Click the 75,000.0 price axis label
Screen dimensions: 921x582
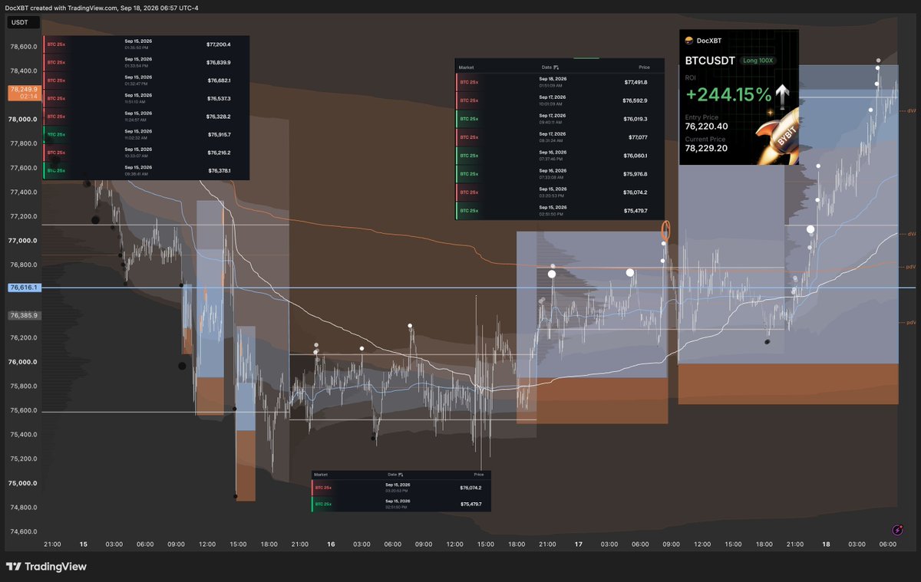click(x=22, y=483)
